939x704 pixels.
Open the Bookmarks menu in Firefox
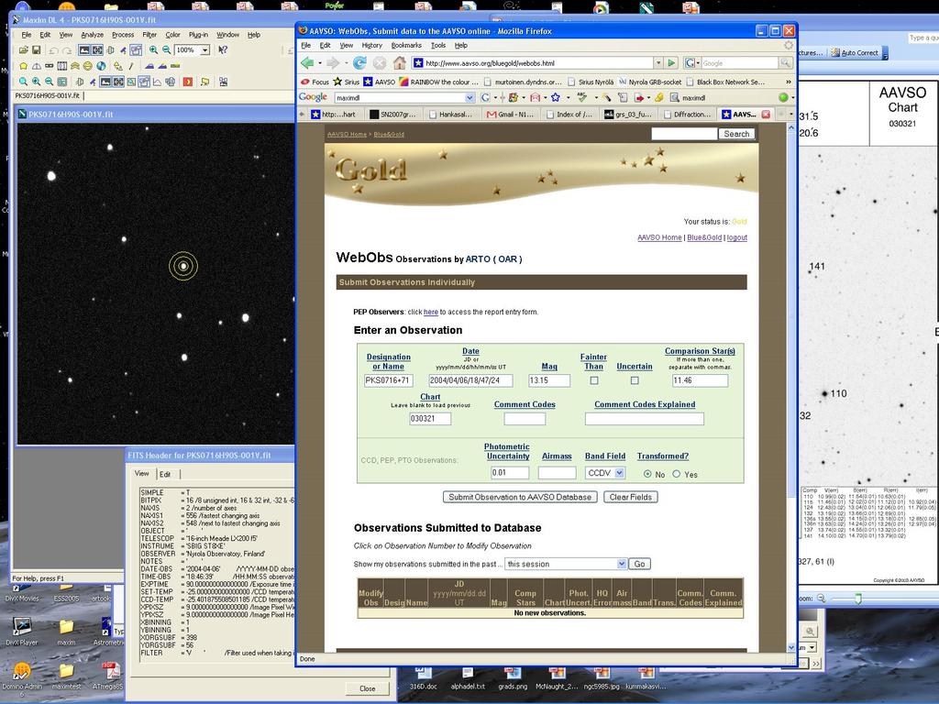[406, 46]
